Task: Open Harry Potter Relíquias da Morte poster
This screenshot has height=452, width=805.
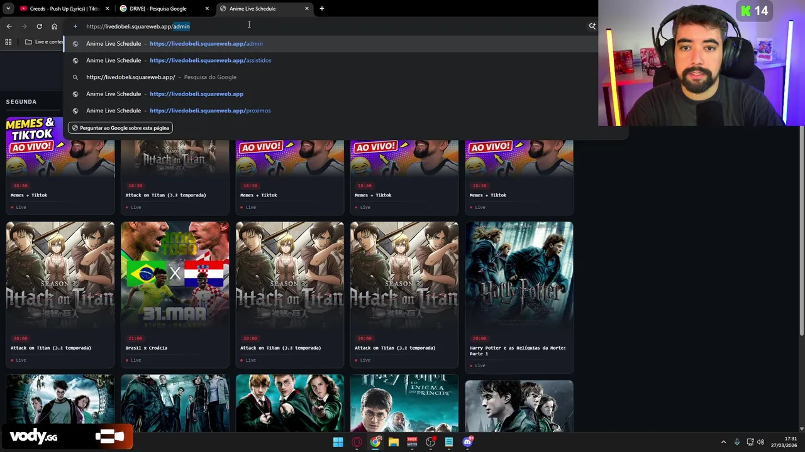Action: point(519,275)
